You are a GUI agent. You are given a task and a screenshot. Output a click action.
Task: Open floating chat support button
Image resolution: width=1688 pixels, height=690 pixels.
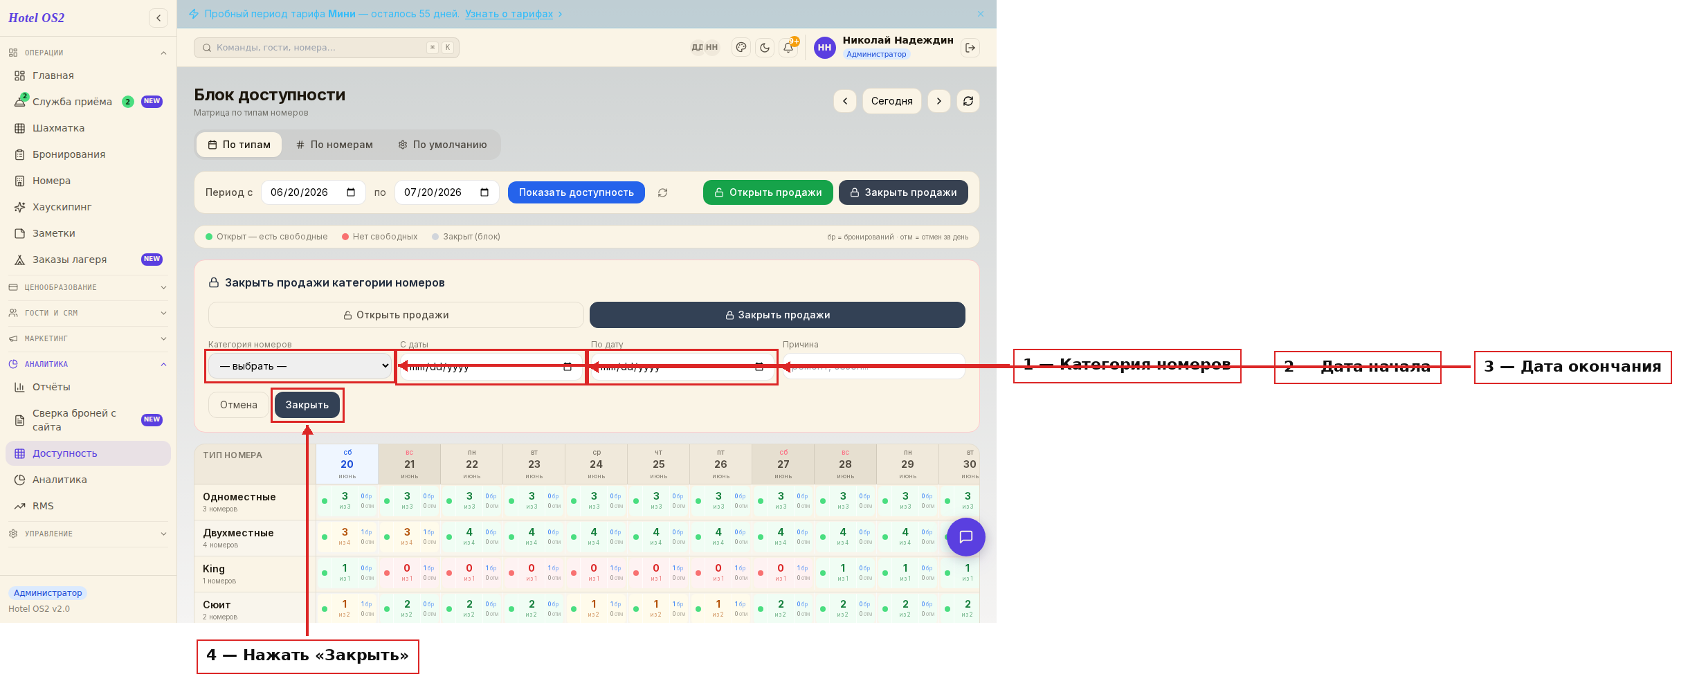[x=966, y=537]
